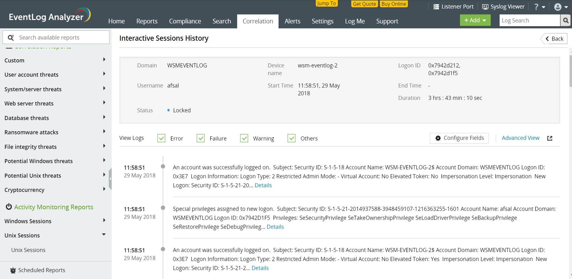The image size is (572, 279).
Task: Switch to the Alerts tab
Action: (292, 21)
